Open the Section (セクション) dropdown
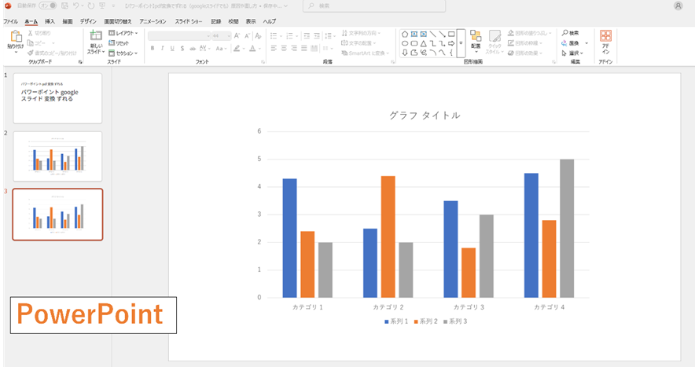 click(123, 53)
